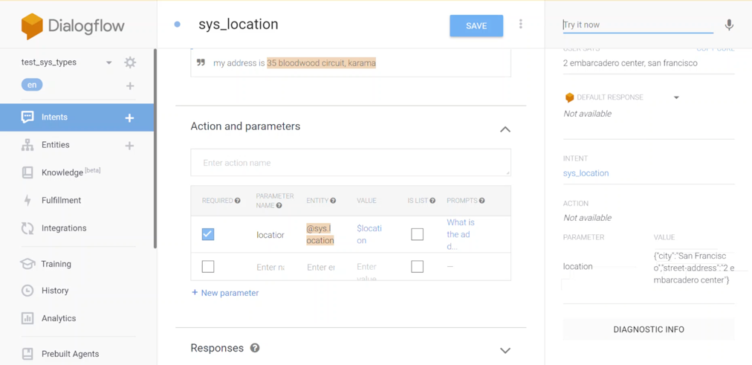The image size is (752, 365).
Task: Open agent settings gear icon
Action: 130,62
